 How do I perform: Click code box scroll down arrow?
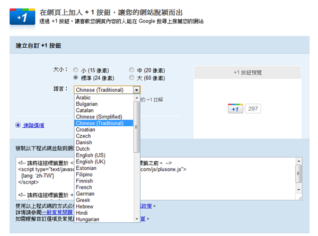coord(298,190)
